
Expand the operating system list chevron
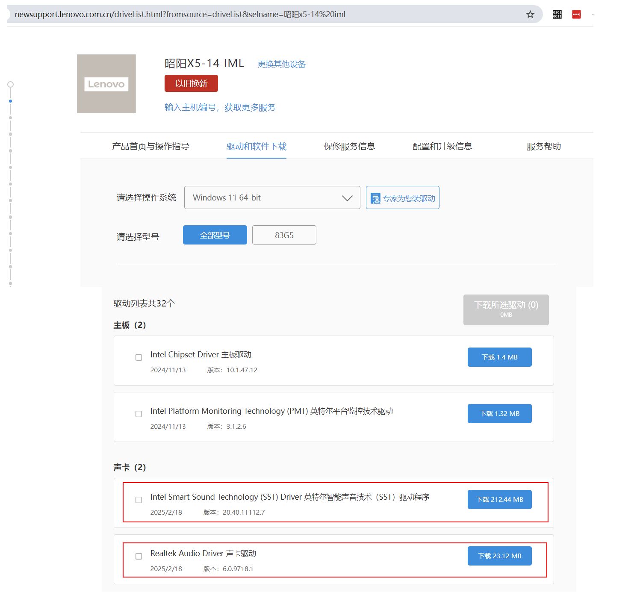(347, 198)
